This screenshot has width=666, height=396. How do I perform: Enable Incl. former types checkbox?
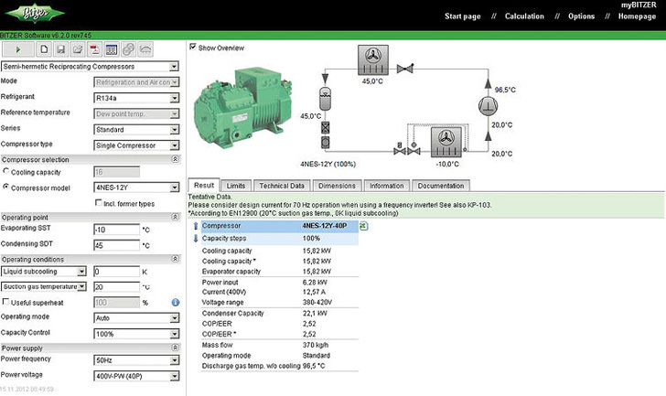(99, 202)
